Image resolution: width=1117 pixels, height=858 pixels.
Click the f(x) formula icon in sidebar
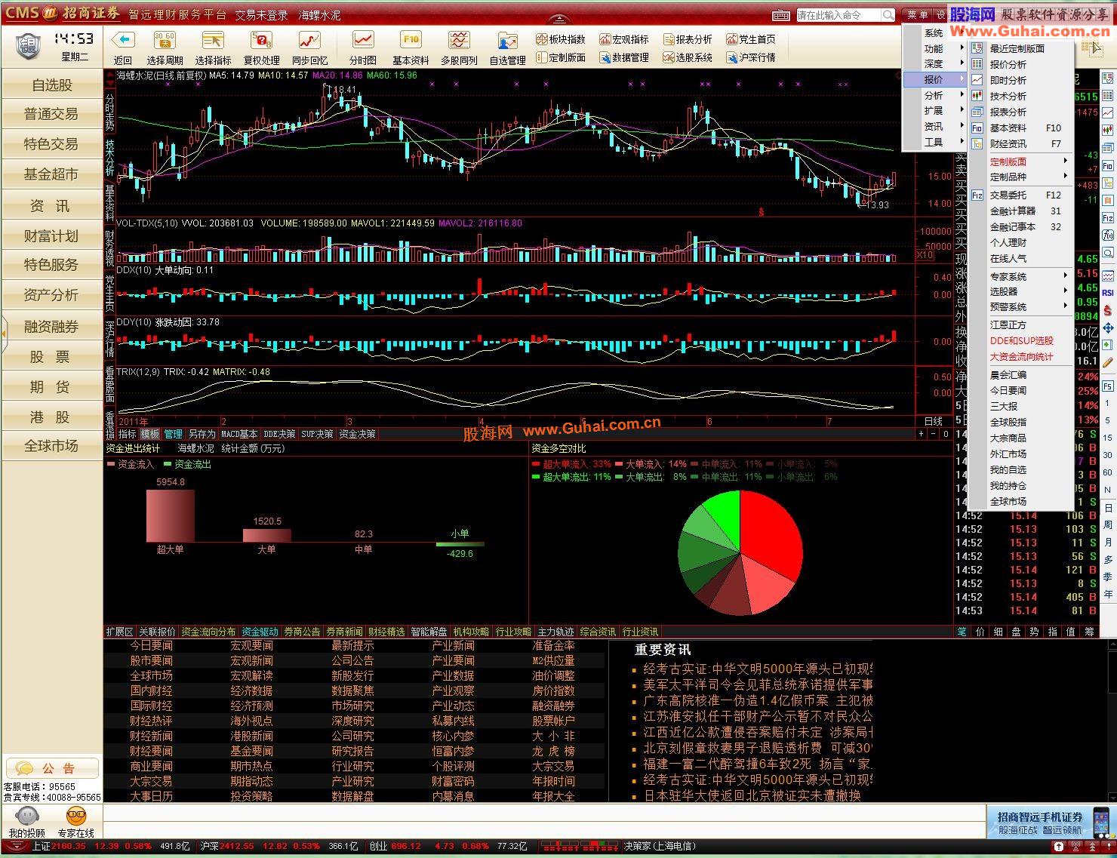click(1108, 235)
